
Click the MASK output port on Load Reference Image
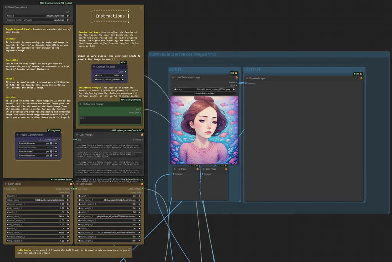237,85
